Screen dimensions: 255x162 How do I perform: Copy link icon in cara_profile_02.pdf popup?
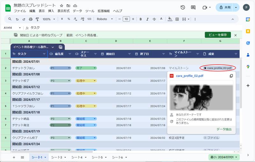[x=231, y=76]
